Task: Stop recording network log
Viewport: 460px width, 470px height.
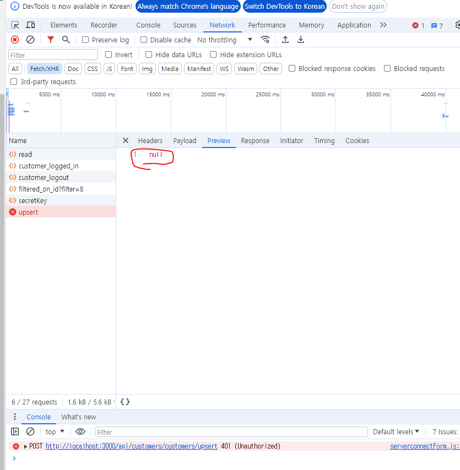Action: [15, 40]
